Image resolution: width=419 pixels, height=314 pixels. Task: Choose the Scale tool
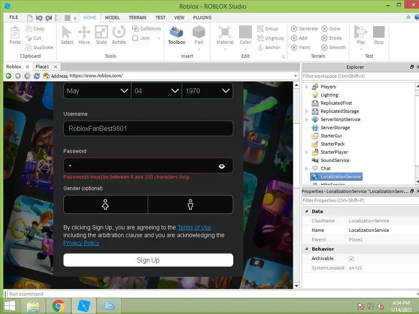101,35
